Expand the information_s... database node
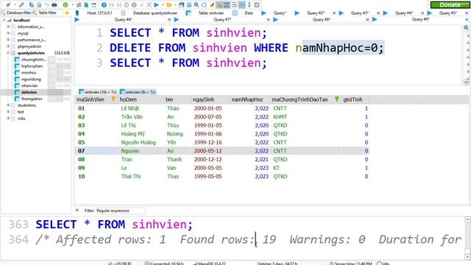This screenshot has width=471, height=265. 8,26
